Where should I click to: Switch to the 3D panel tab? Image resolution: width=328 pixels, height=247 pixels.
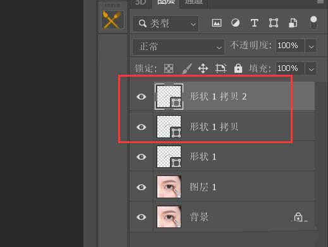tap(140, 3)
